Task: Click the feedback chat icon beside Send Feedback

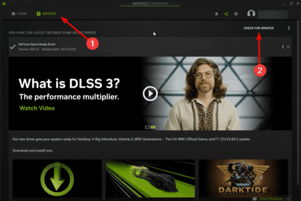Action: tap(255, 199)
